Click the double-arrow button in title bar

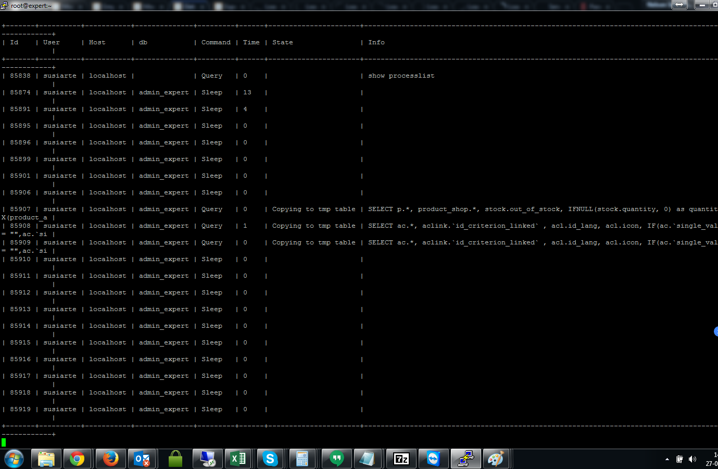pos(679,5)
